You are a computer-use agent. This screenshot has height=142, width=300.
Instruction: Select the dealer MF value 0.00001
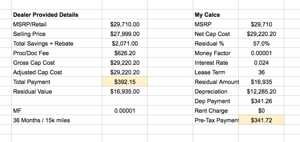tap(125, 111)
